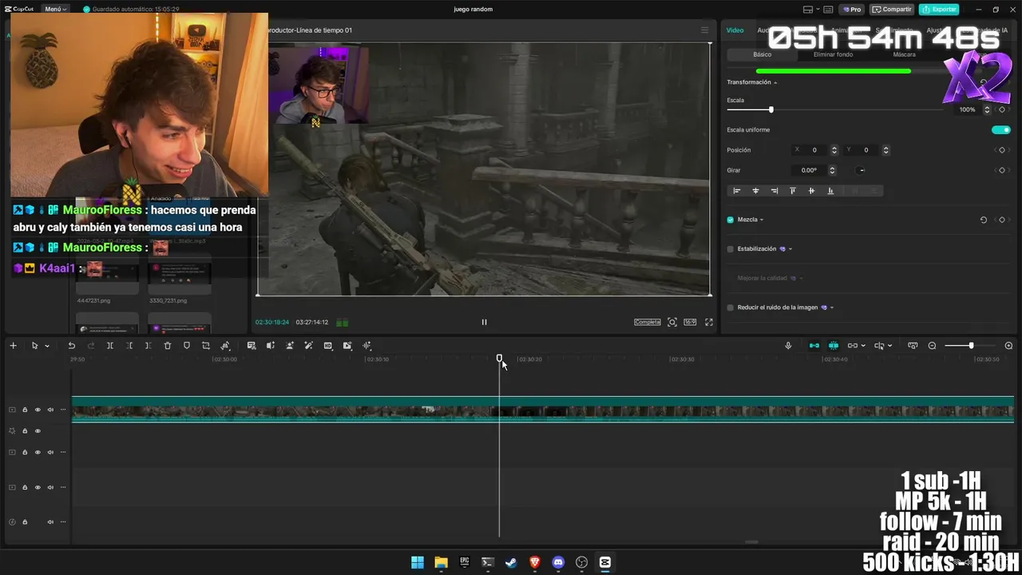This screenshot has height=575, width=1022.
Task: Zoom out timeline with minus magnifier
Action: pos(932,346)
